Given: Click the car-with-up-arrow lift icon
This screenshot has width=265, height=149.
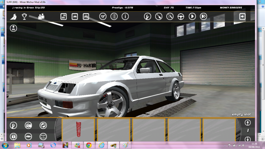Looking at the screenshot, I should coord(13,28).
